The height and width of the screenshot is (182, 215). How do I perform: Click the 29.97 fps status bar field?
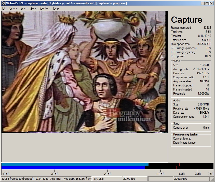[135, 179]
